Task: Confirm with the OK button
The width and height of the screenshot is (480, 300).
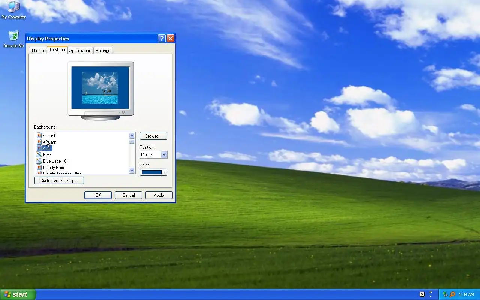Action: point(98,195)
